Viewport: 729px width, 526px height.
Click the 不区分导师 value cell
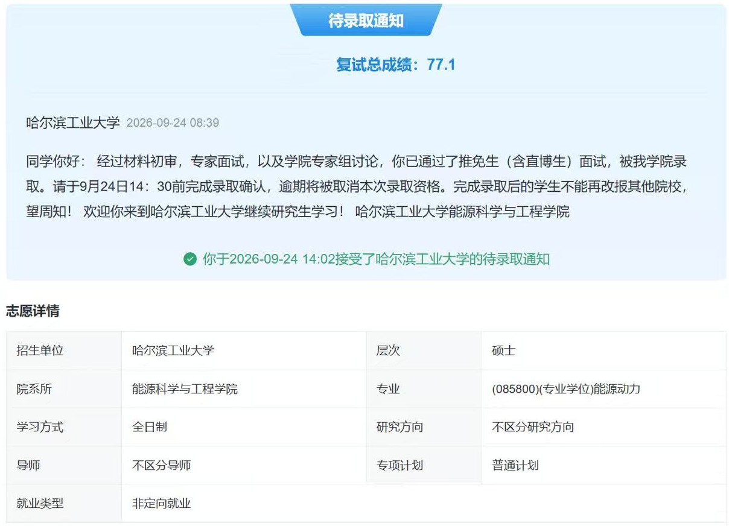pos(244,465)
